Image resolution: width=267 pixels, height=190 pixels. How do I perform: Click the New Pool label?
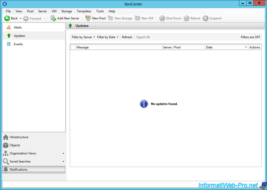[x=99, y=18]
